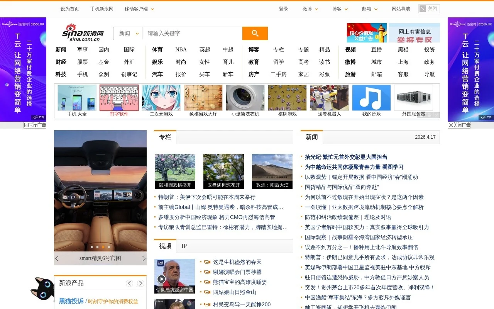Click the video camera icon beside 熊猫宝宝的高难度睡姿
Screen dimensions: 494x309
[x=207, y=282]
